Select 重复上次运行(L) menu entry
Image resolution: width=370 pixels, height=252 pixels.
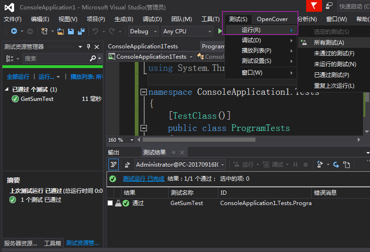pyautogui.click(x=334, y=85)
